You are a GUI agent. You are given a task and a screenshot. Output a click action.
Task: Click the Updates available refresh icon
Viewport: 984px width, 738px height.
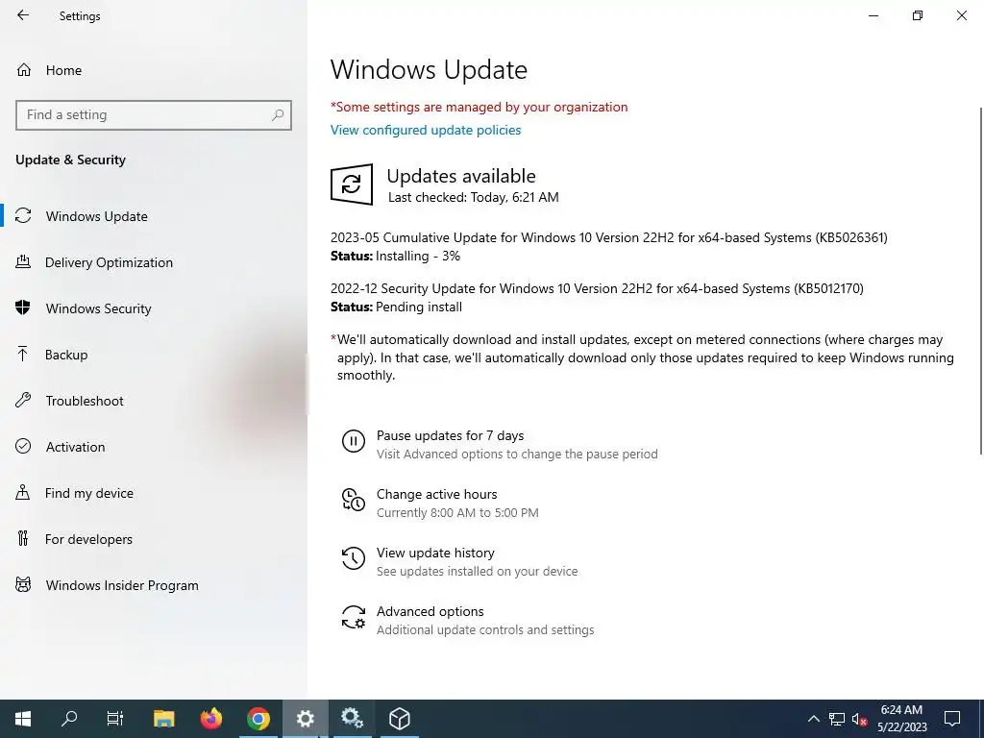[352, 184]
